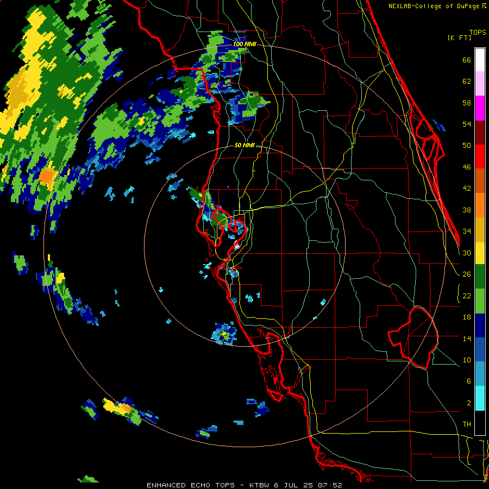Click the legend value '58'
489x489 pixels.
(467, 103)
